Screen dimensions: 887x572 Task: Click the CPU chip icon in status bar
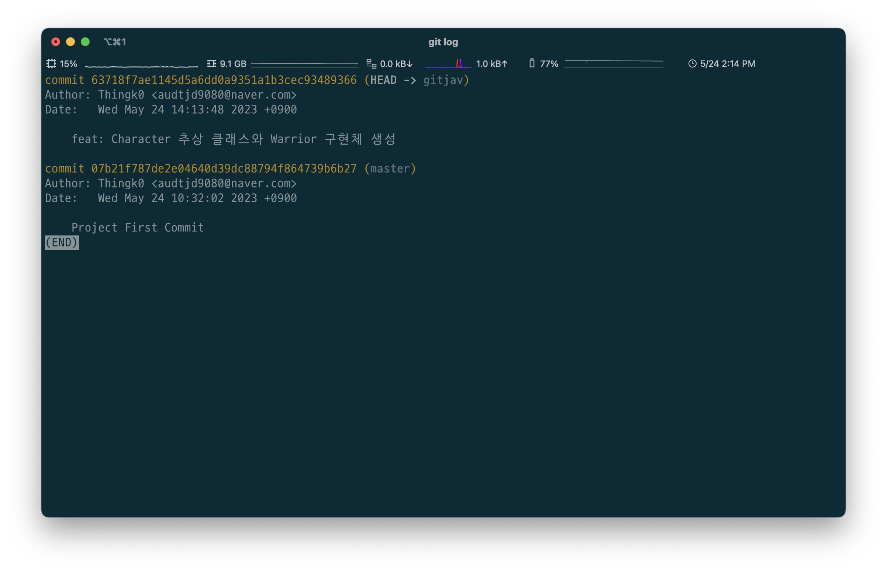coord(51,63)
